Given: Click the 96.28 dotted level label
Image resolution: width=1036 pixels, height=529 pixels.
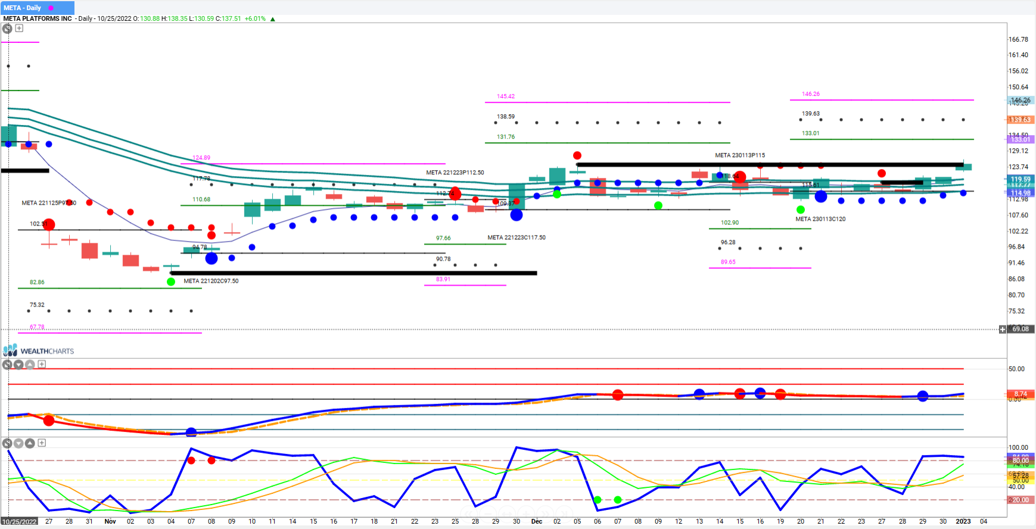Looking at the screenshot, I should (x=728, y=242).
